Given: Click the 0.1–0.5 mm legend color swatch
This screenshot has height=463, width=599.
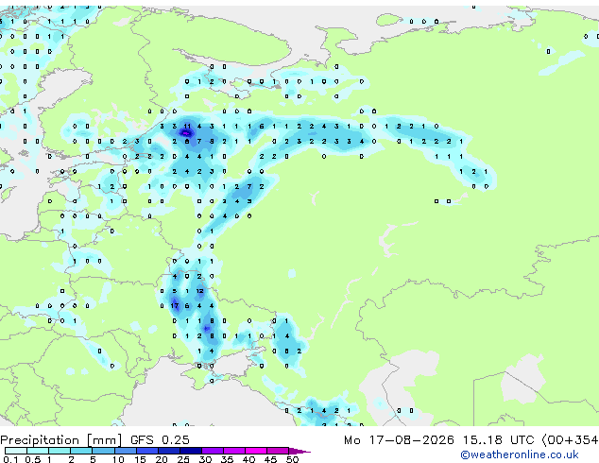Looking at the screenshot, I should (x=16, y=451).
